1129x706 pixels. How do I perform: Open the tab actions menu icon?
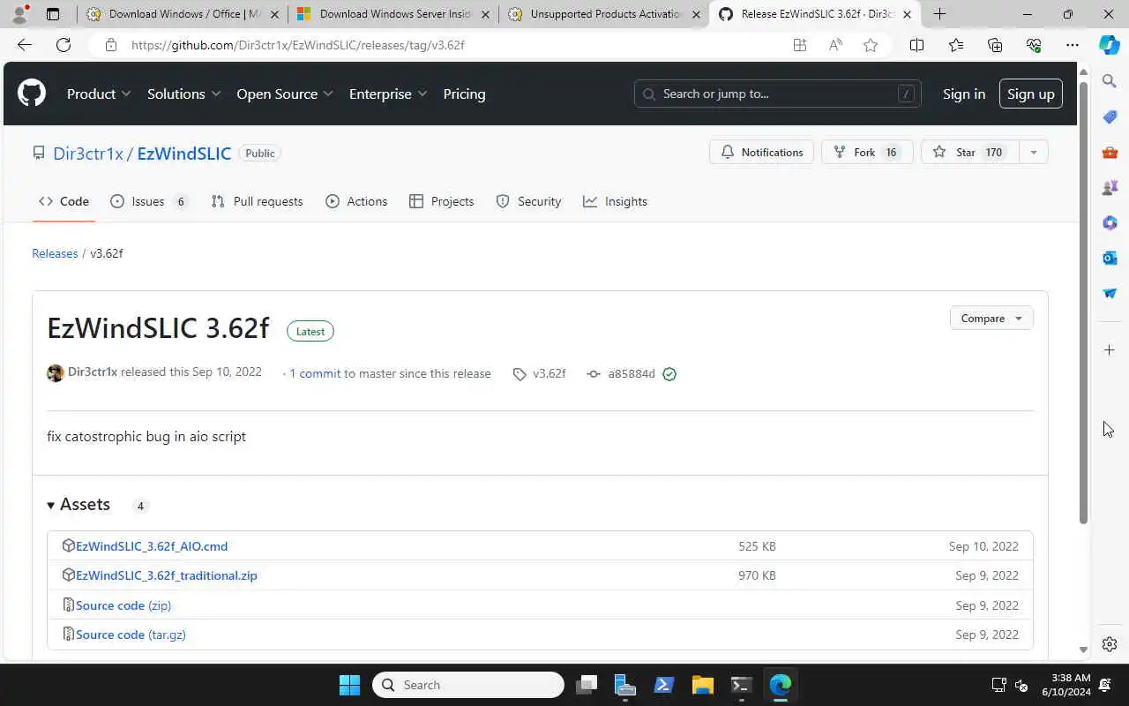pyautogui.click(x=53, y=14)
